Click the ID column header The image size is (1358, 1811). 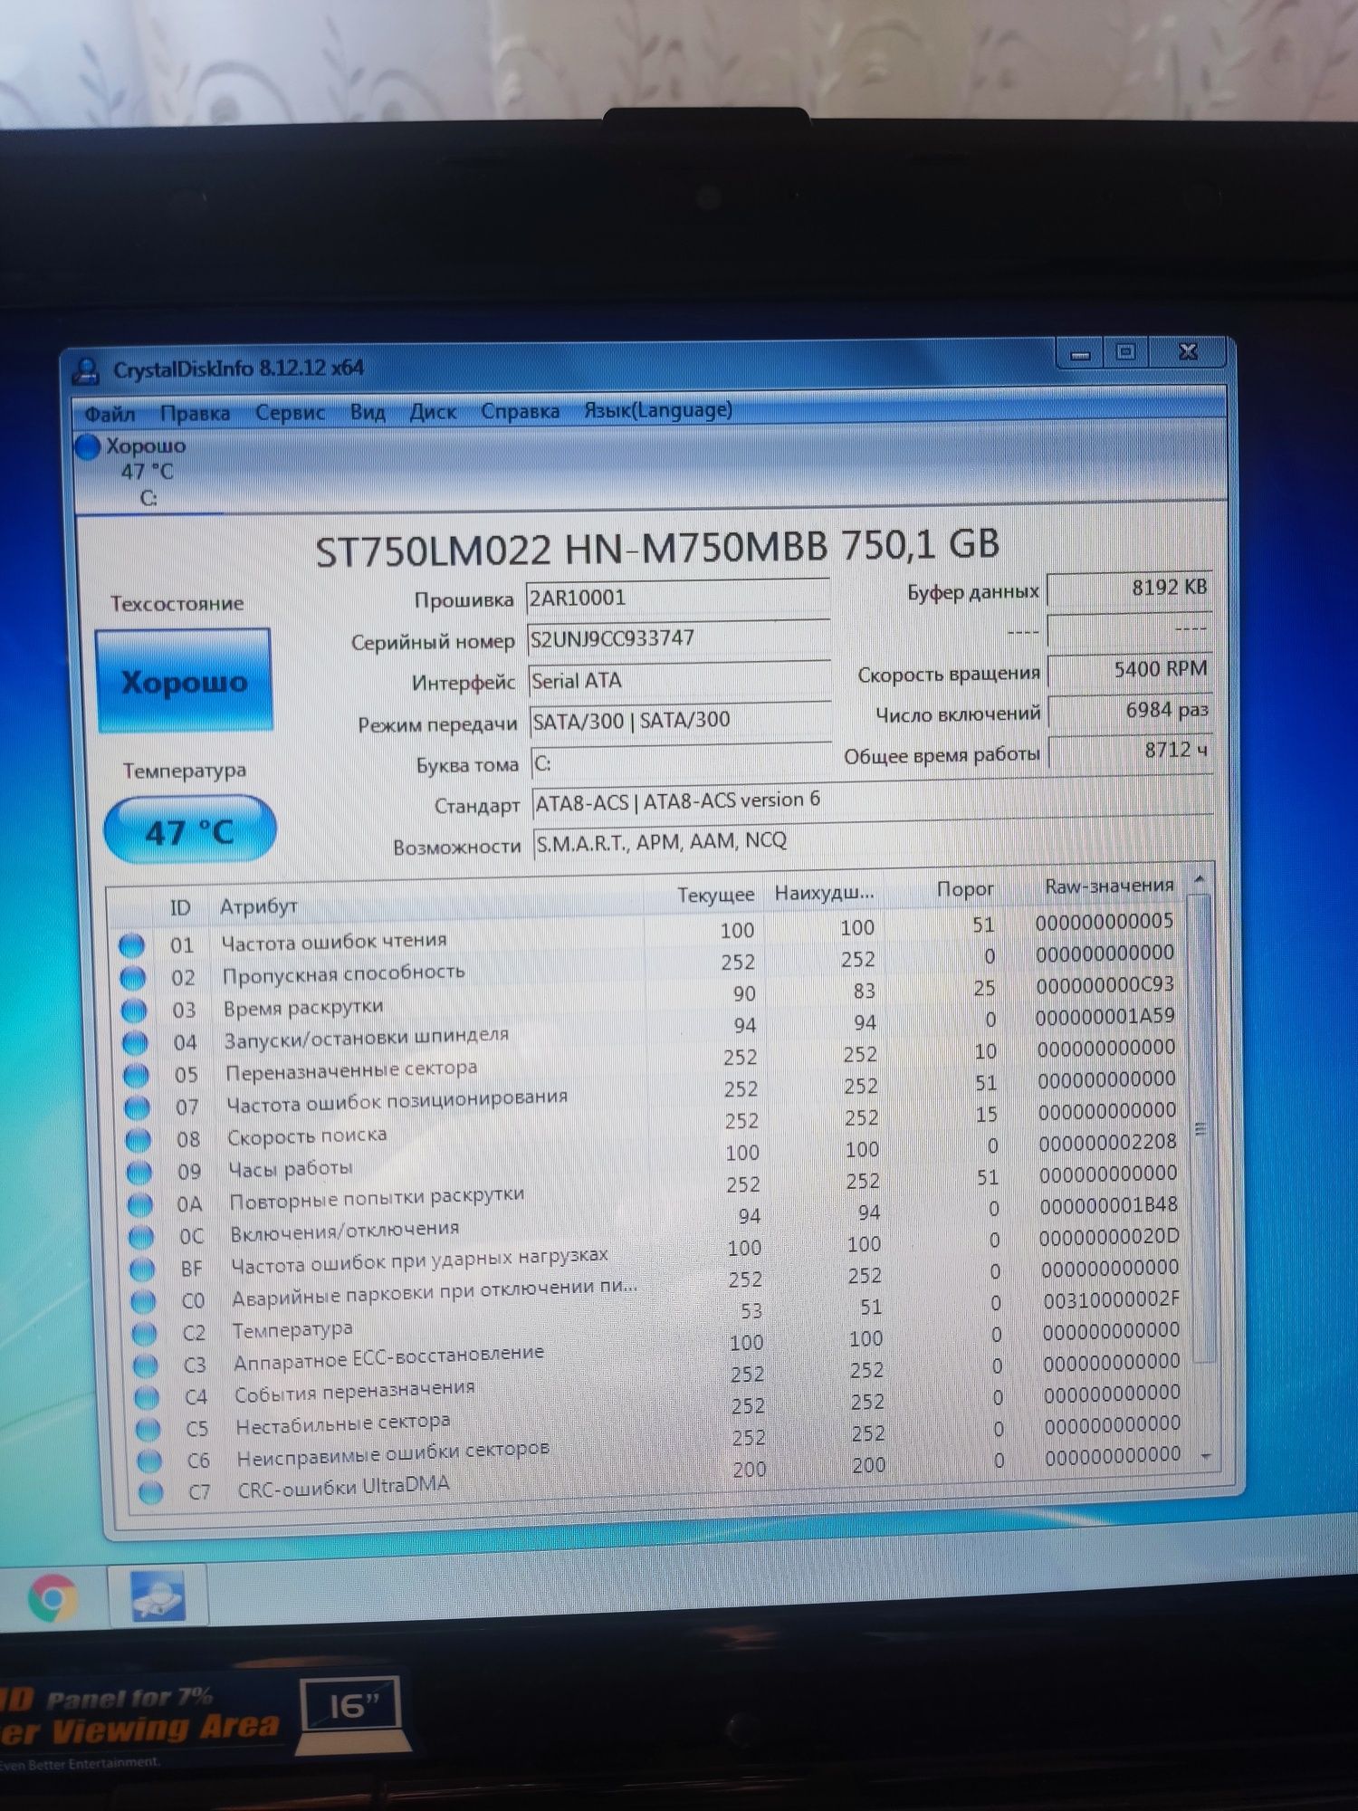coord(180,907)
